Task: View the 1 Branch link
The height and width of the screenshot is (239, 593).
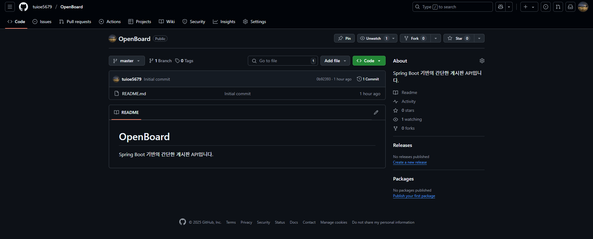Action: pos(160,61)
